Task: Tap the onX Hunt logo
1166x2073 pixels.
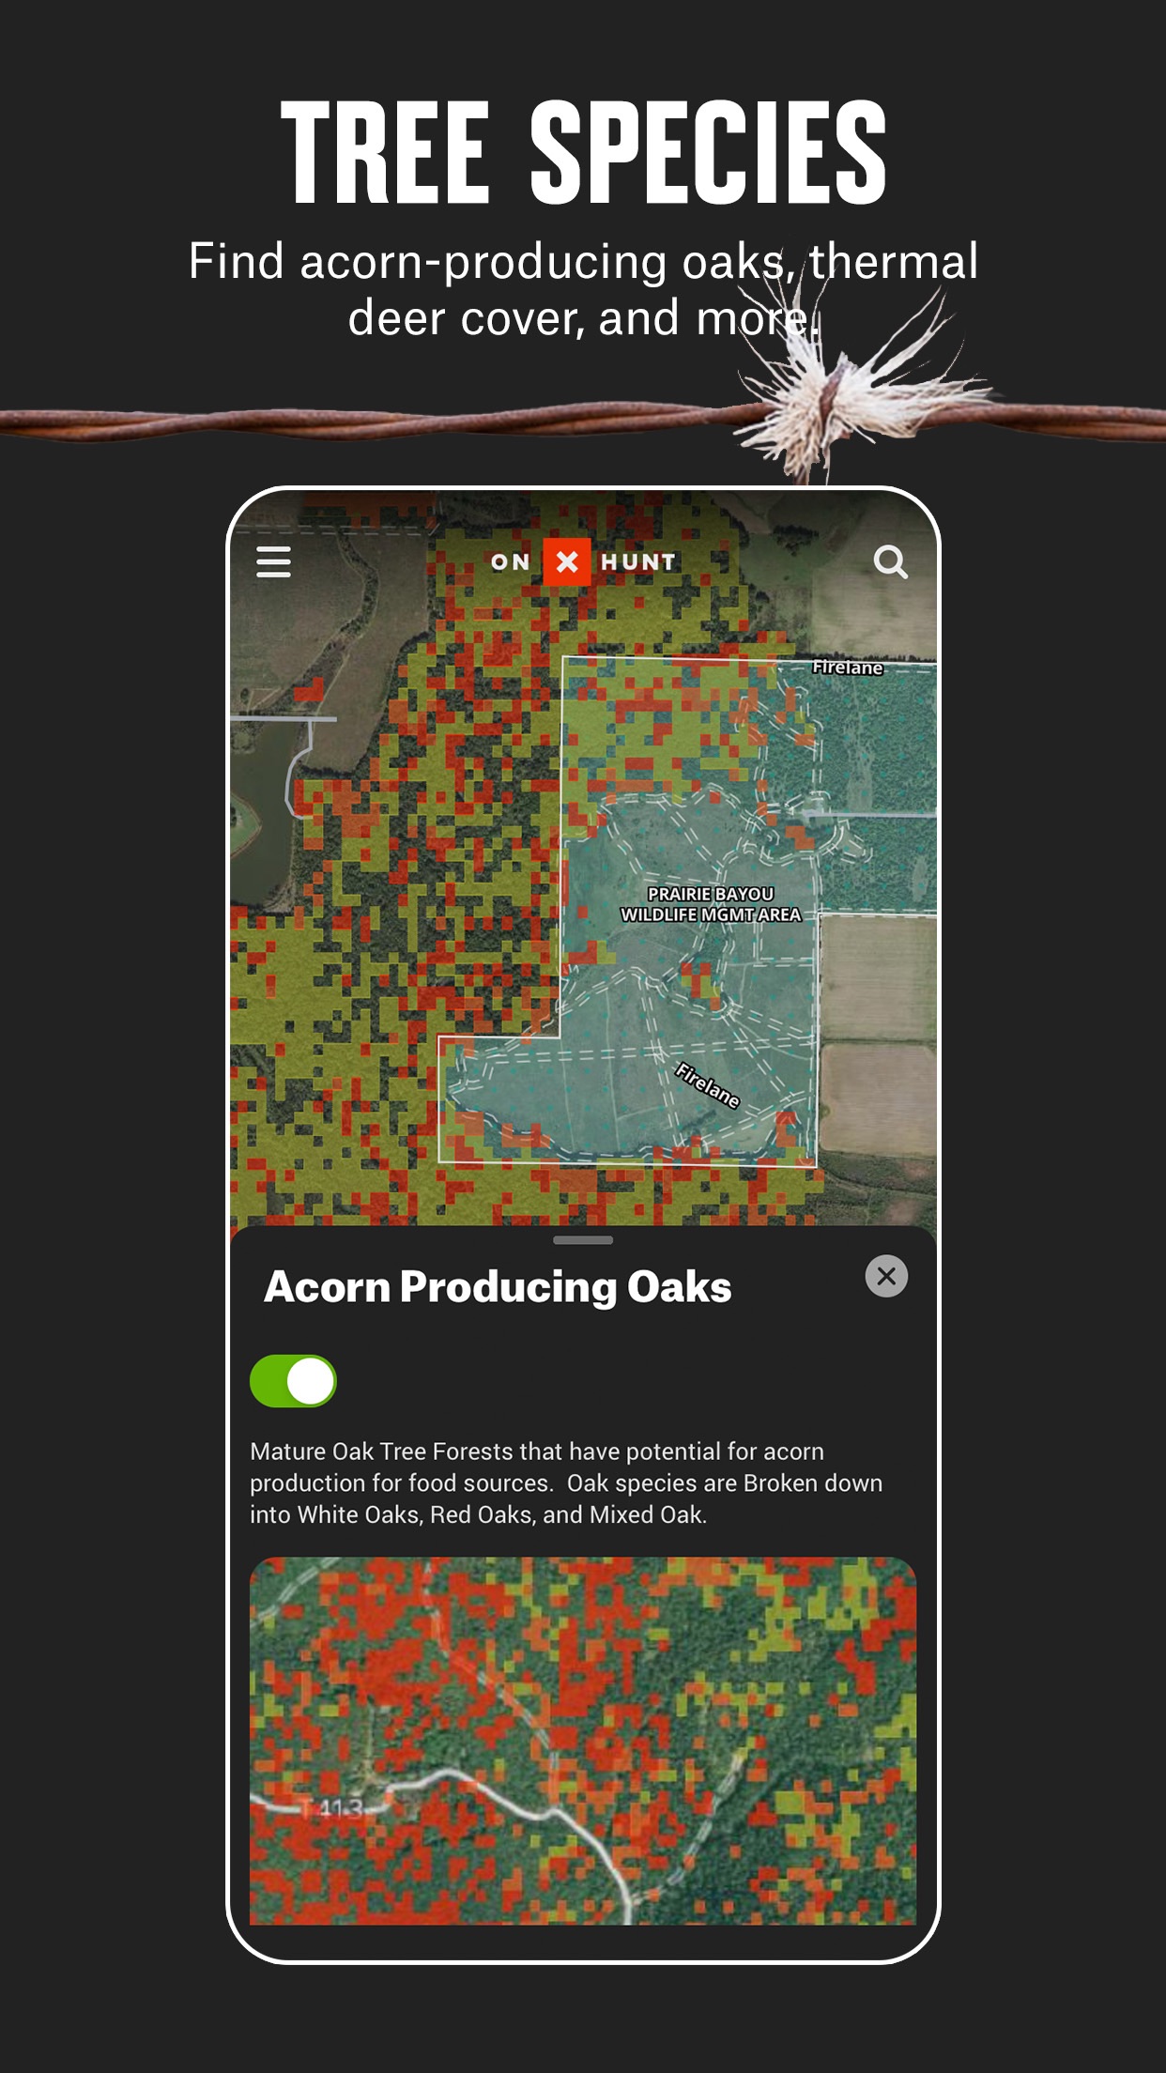Action: (x=583, y=561)
